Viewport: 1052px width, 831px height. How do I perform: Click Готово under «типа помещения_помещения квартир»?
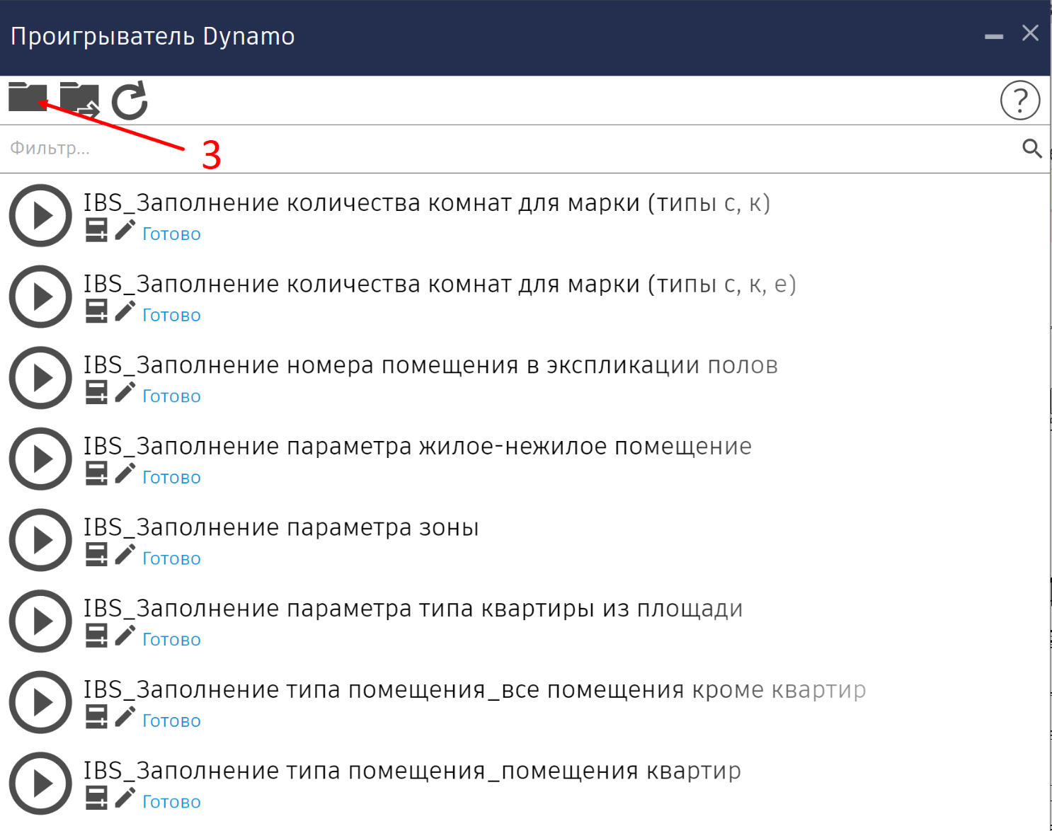click(171, 802)
